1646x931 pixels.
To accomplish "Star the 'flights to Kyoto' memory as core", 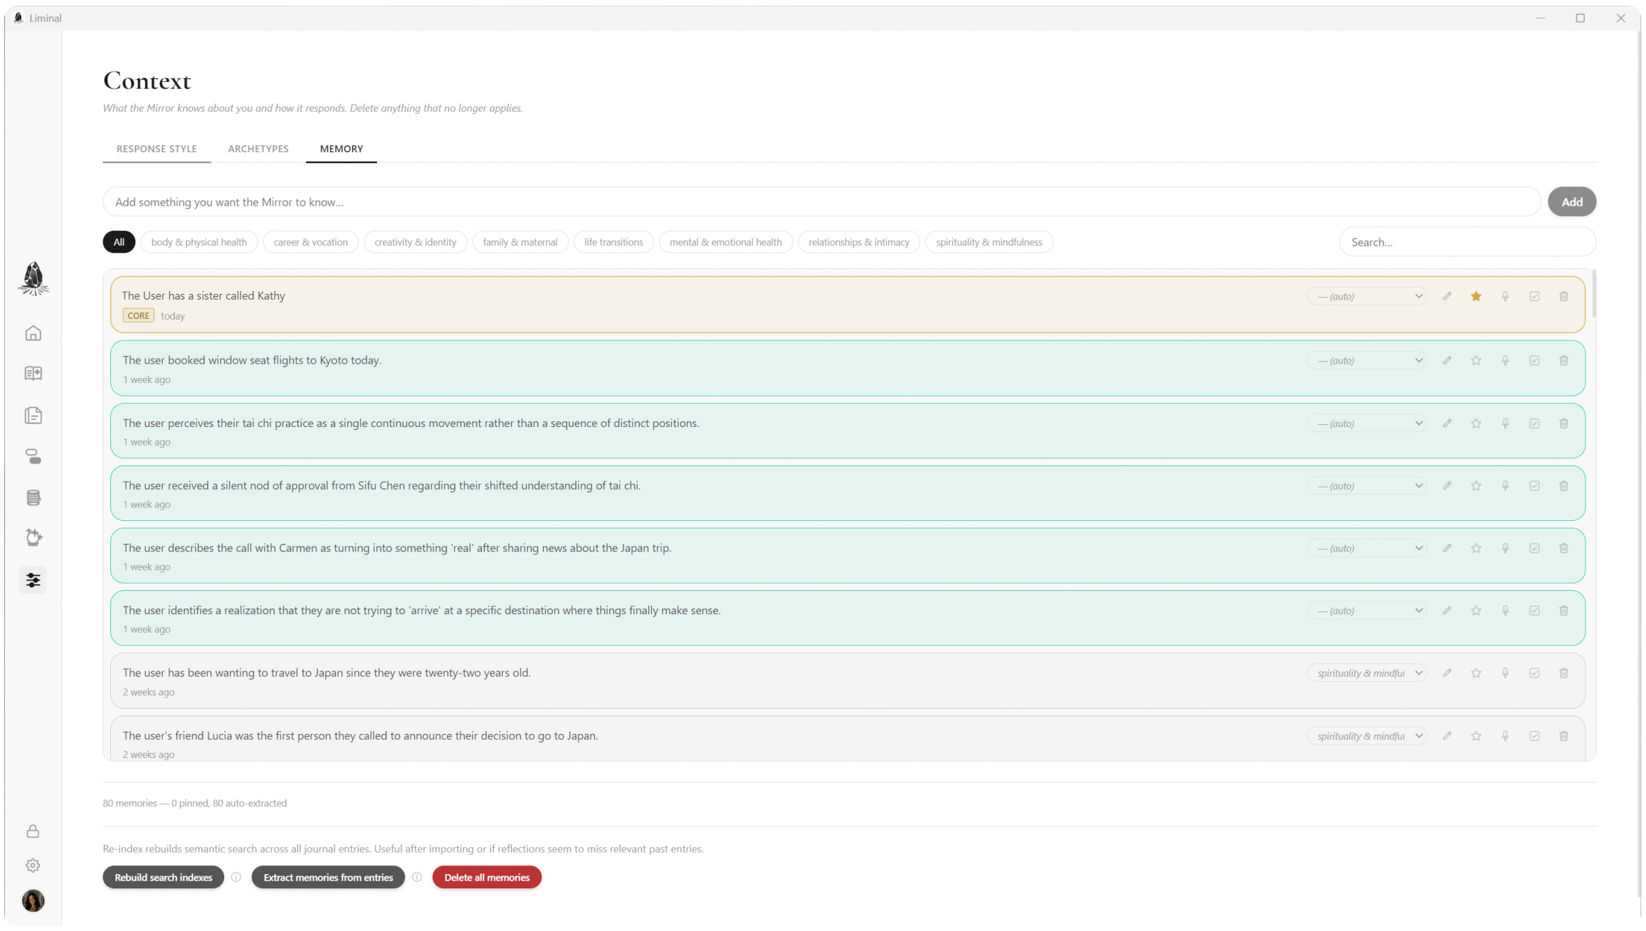I will (x=1476, y=360).
